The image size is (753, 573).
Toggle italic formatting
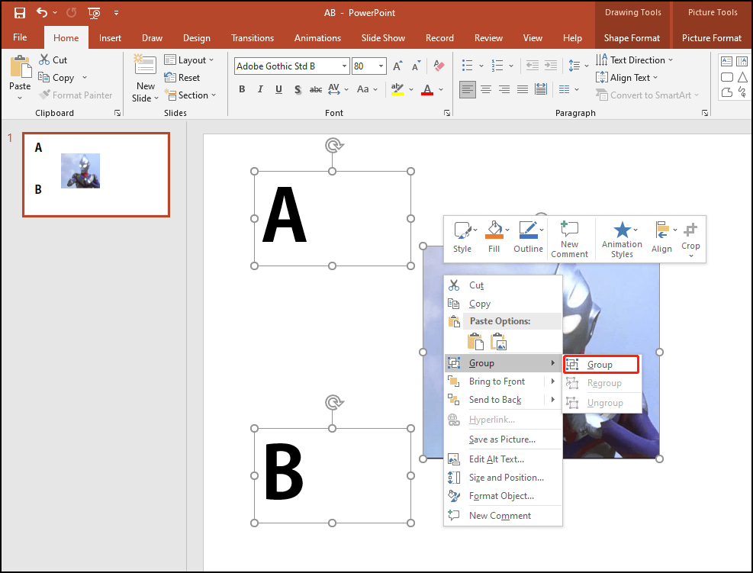[260, 89]
